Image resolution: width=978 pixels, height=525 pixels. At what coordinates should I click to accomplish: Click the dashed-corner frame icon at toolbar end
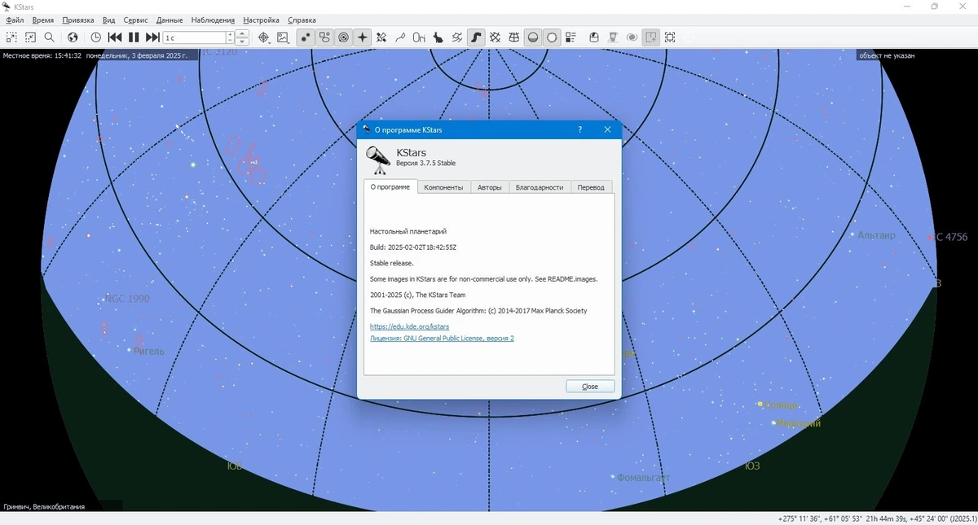point(670,37)
